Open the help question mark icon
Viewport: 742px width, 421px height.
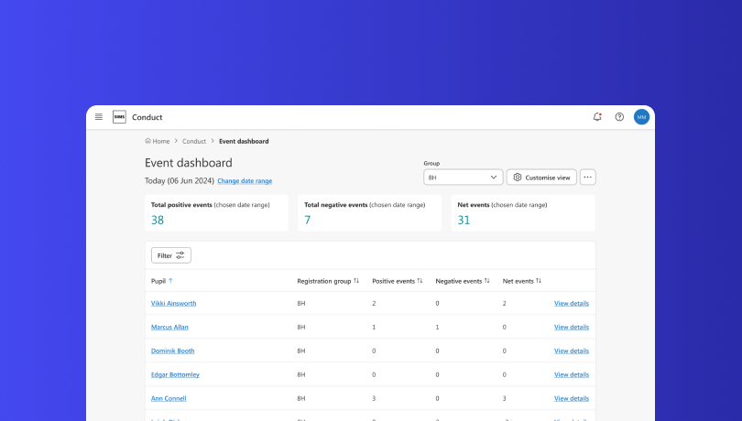619,117
